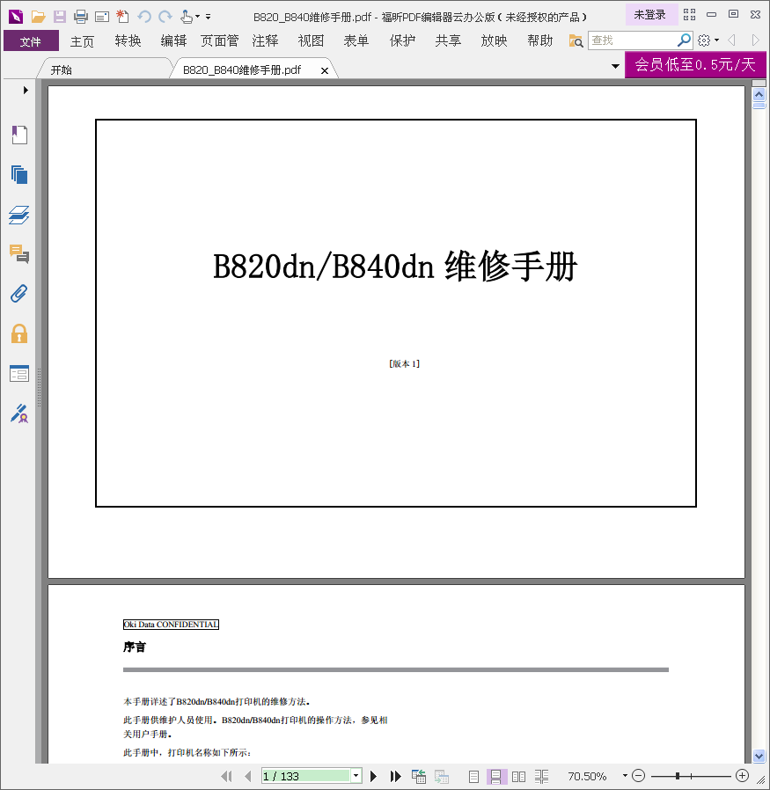Open the document tab list dropdown

pos(615,66)
